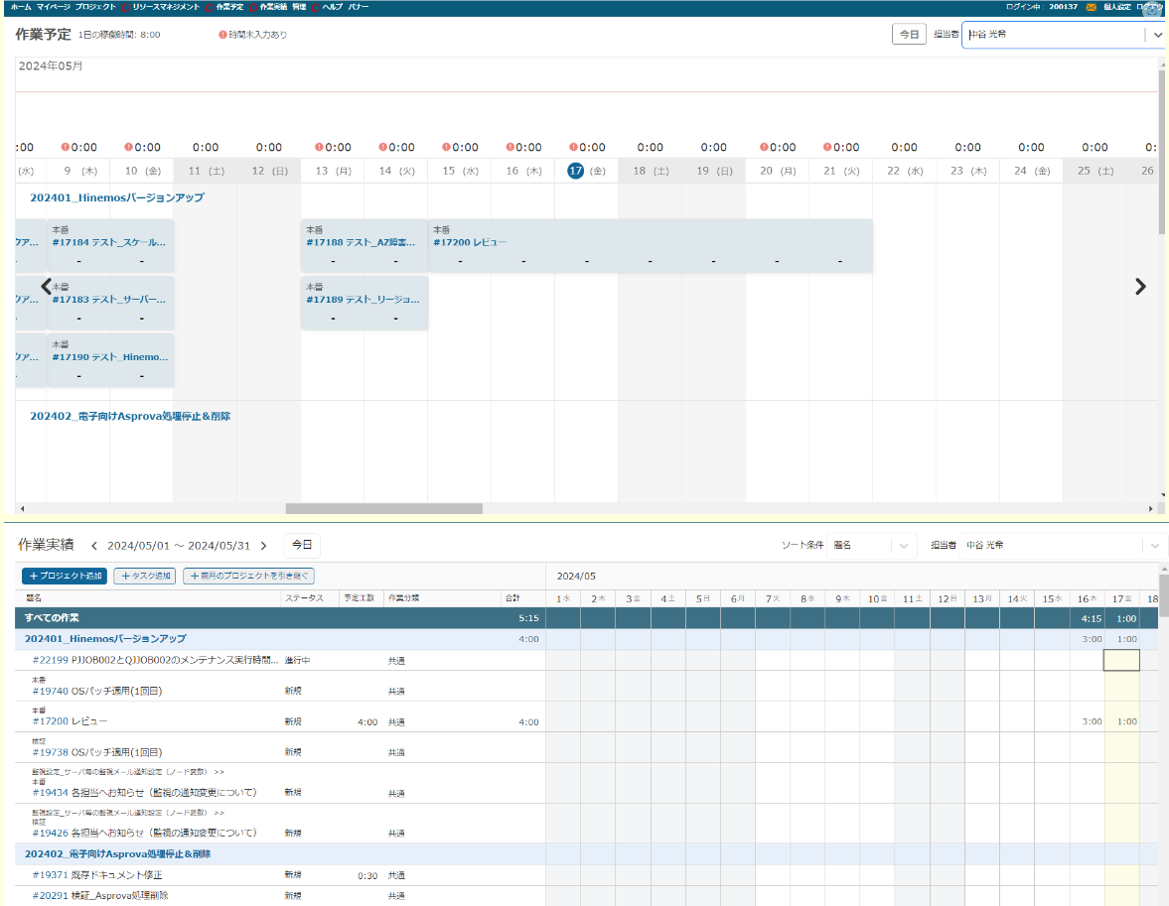Advance to next month in 作業実績
The height and width of the screenshot is (906, 1169).
point(263,546)
